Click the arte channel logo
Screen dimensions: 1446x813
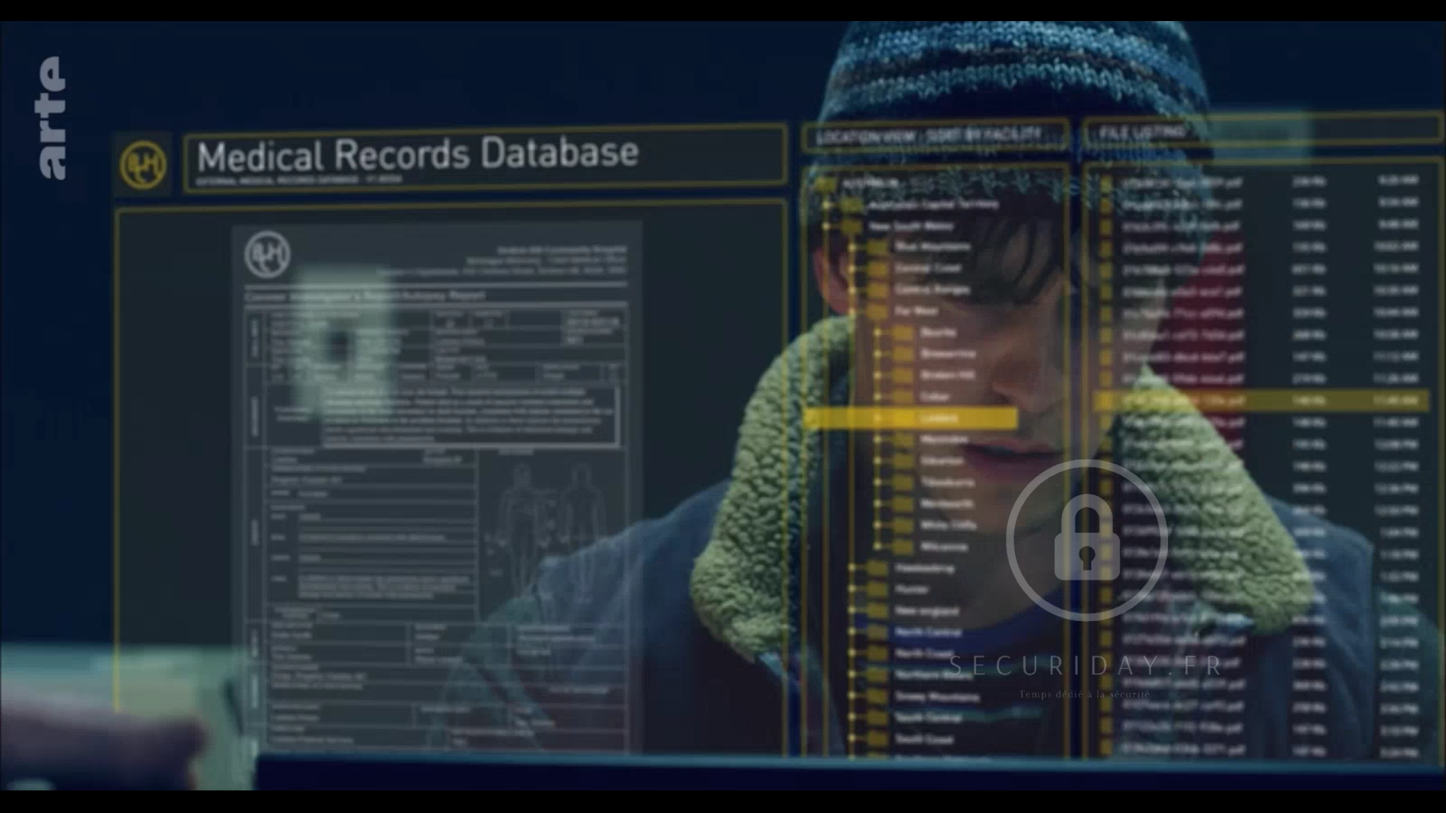click(52, 118)
